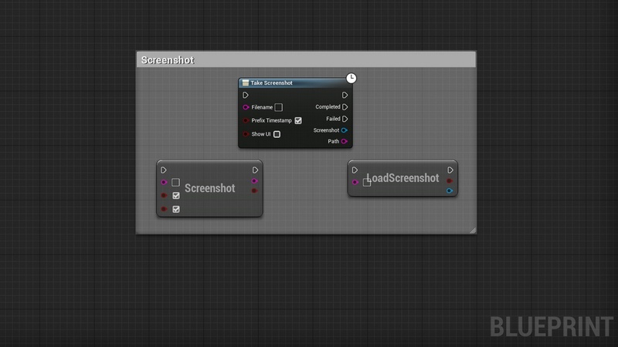Click the Completed execution output pin
The width and height of the screenshot is (618, 347).
[x=345, y=107]
